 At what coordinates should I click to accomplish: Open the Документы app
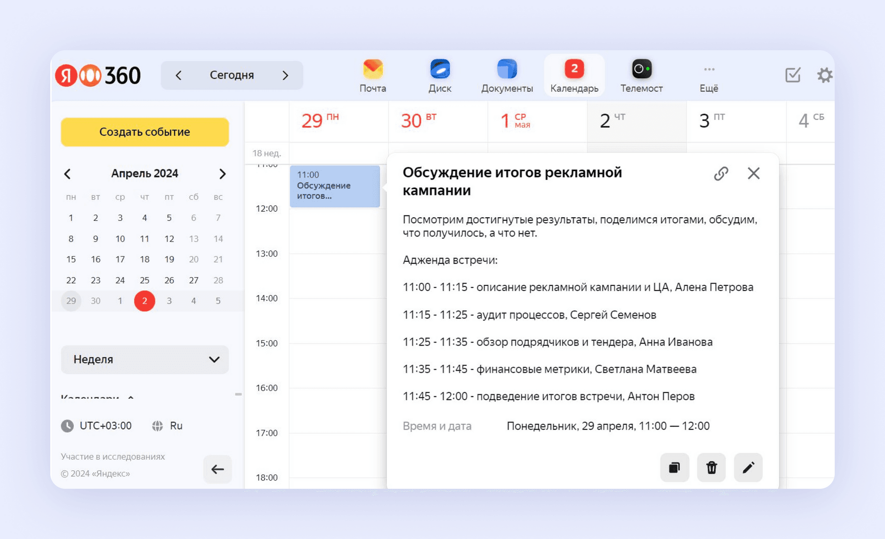point(507,76)
